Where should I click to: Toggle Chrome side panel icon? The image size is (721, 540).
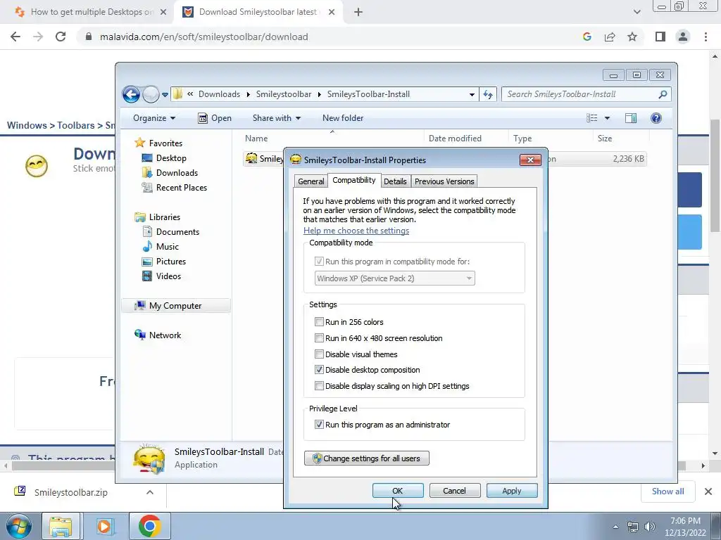click(660, 37)
